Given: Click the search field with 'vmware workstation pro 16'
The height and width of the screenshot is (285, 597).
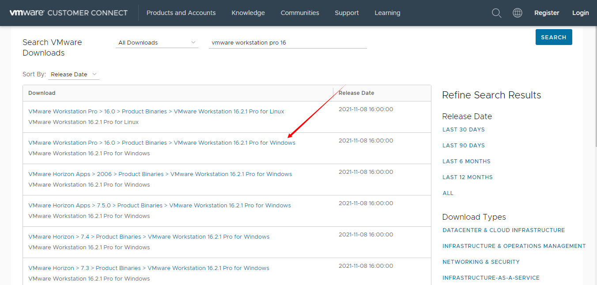Looking at the screenshot, I should tap(288, 42).
